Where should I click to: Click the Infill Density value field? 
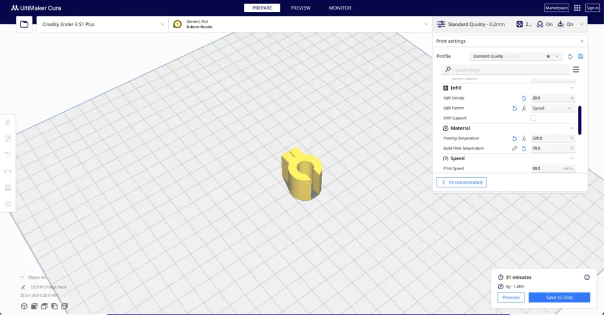pyautogui.click(x=553, y=98)
